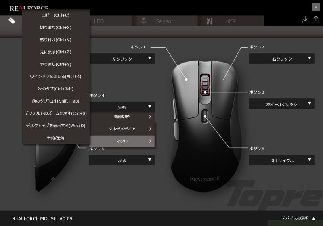This screenshot has width=323, height=226.
Task: Click the ボタン6 label
Action: pos(256,149)
